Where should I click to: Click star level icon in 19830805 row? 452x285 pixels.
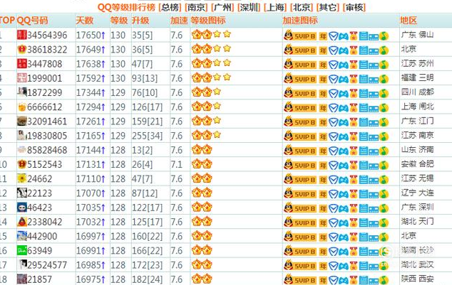pyautogui.click(x=217, y=134)
